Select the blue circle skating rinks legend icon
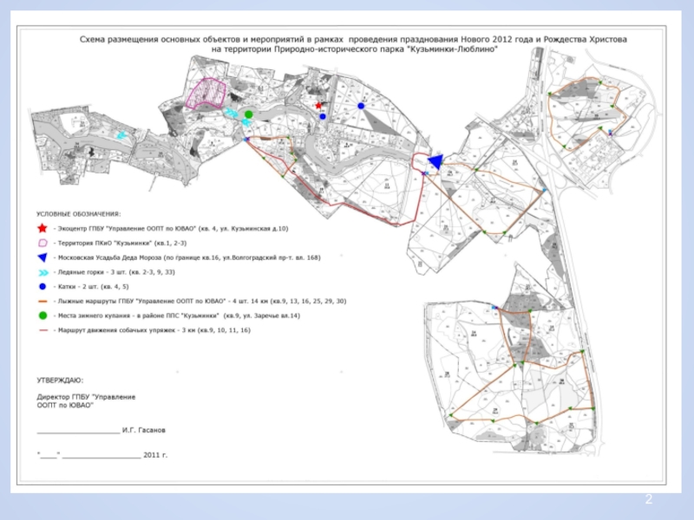Viewport: 694px width, 520px height. click(x=42, y=286)
